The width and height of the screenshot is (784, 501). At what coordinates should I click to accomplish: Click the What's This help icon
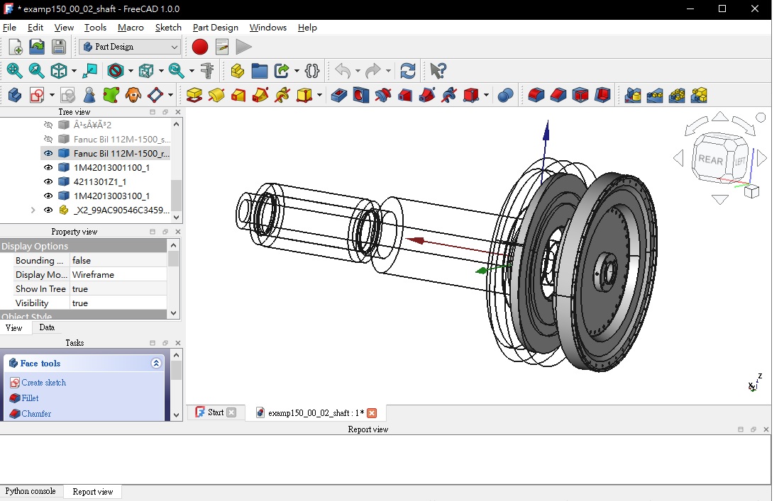(438, 71)
